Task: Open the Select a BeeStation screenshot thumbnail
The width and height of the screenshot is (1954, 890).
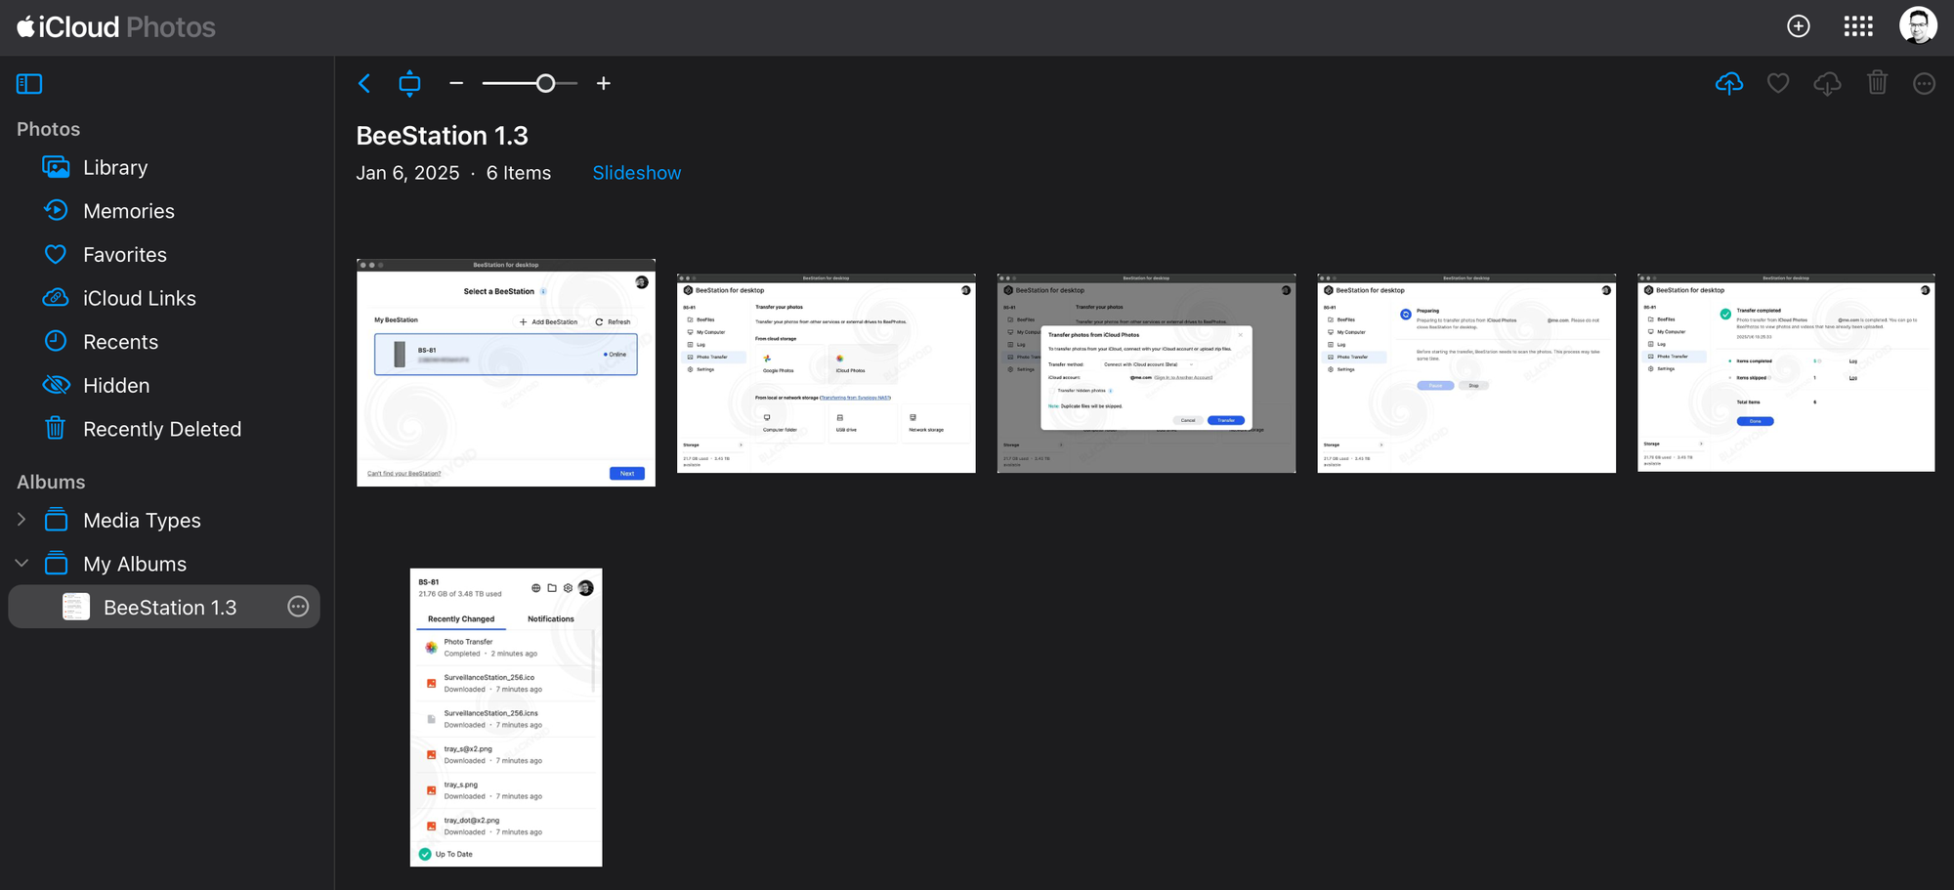Action: [506, 372]
